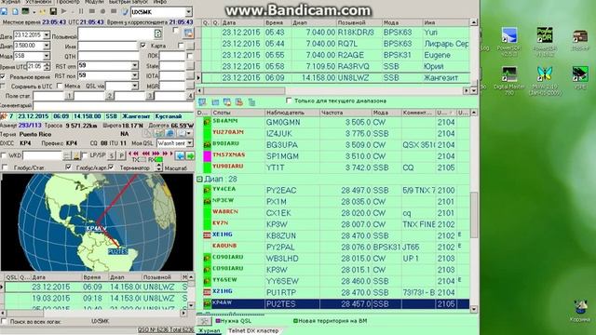Click status field button 3
This screenshot has width=596, height=335.
(150, 95)
